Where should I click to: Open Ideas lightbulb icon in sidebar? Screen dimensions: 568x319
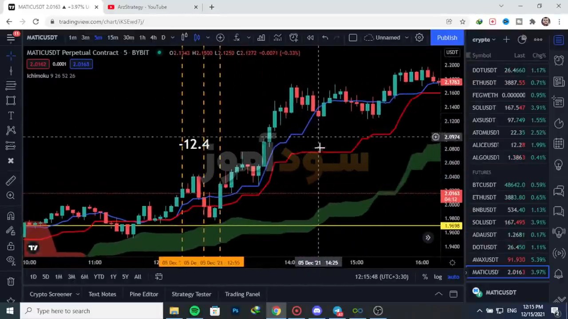559,164
